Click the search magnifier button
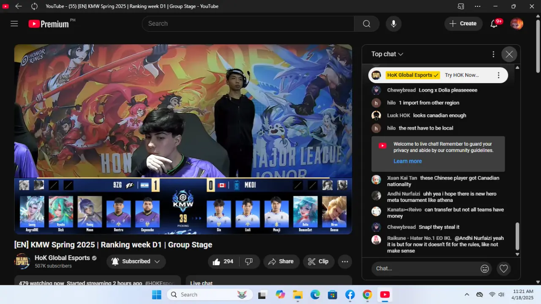Screen dimensions: 541x304 pyautogui.click(x=366, y=24)
